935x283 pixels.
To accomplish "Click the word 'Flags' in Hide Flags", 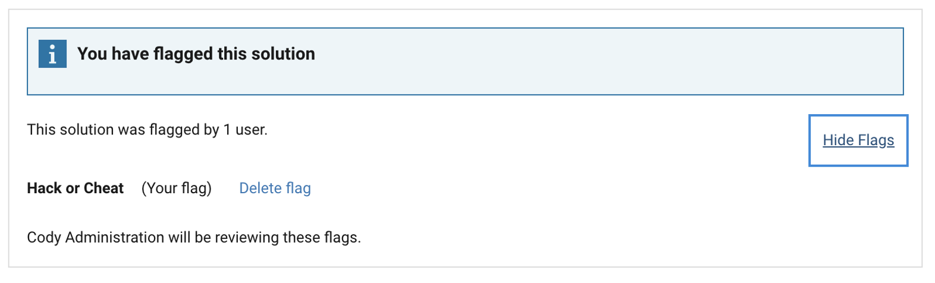I will click(876, 140).
